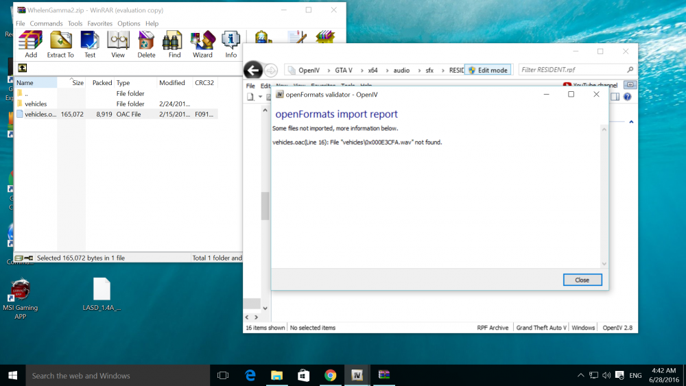
Task: Click the SFX icon in WinRAR toolbar
Action: pyautogui.click(x=325, y=37)
